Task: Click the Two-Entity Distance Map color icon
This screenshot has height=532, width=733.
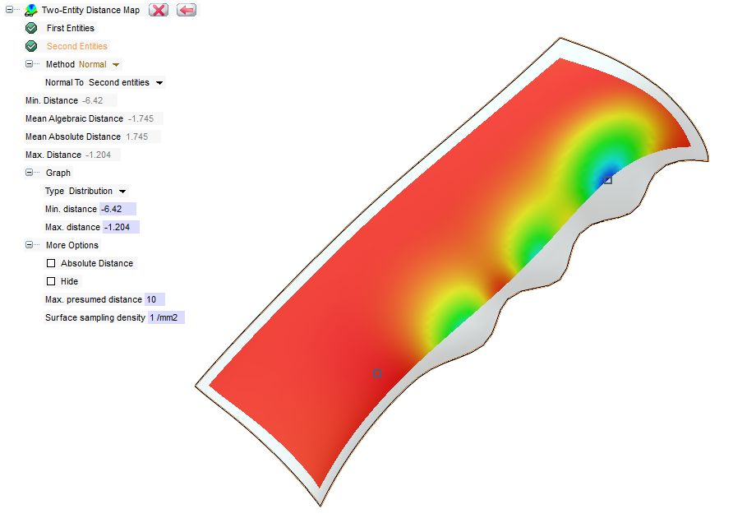Action: click(x=30, y=11)
